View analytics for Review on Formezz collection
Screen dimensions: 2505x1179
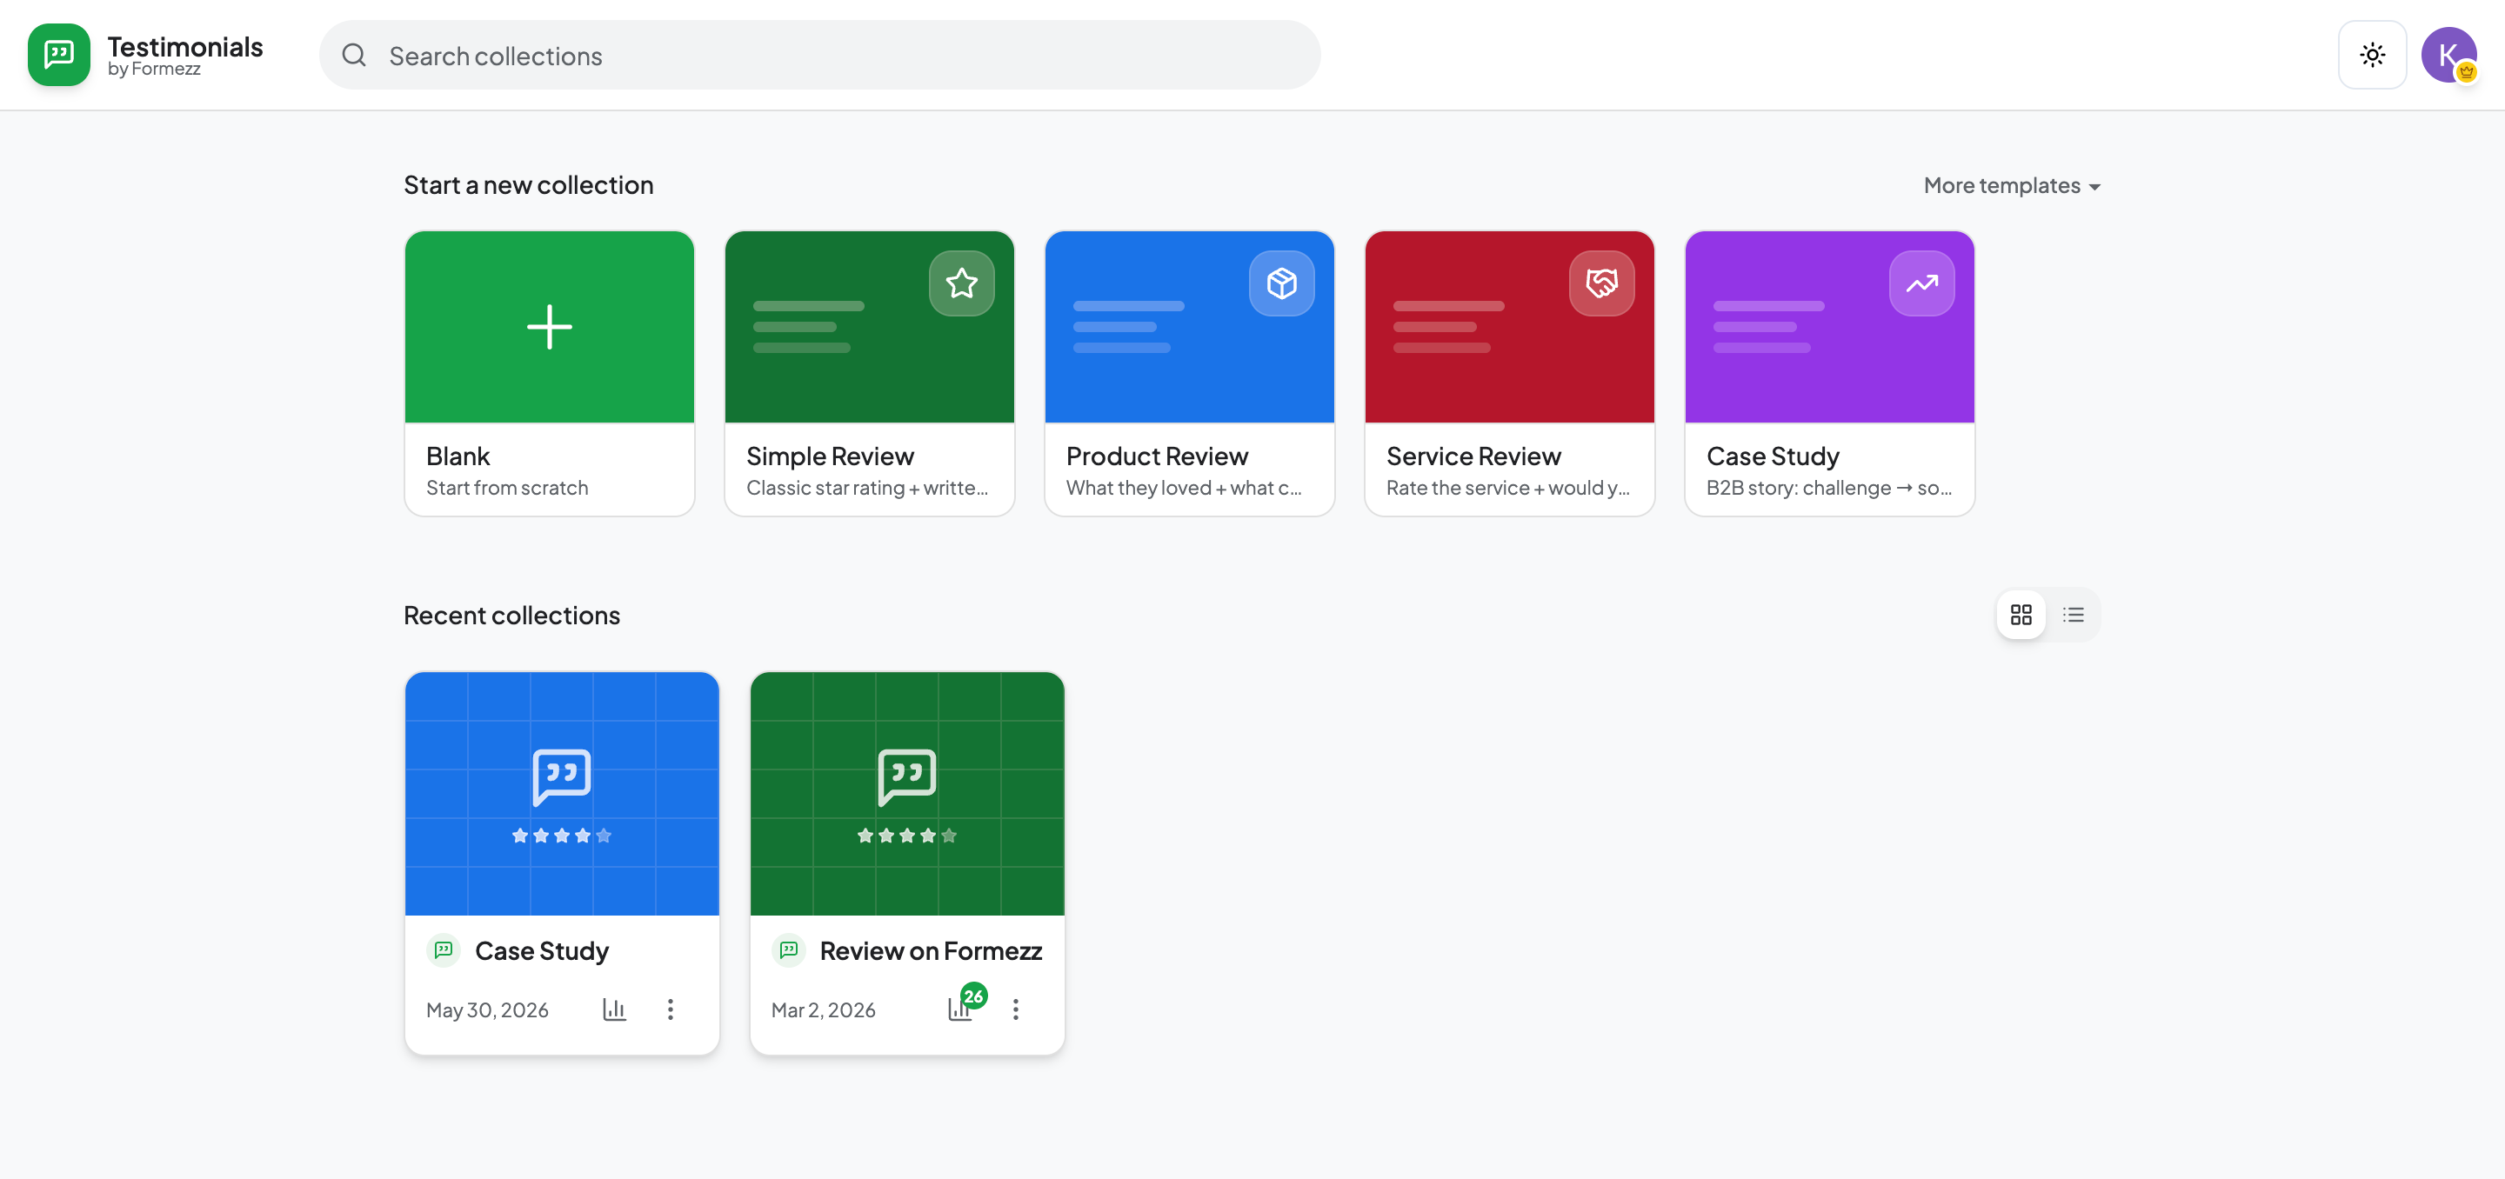click(x=959, y=1009)
